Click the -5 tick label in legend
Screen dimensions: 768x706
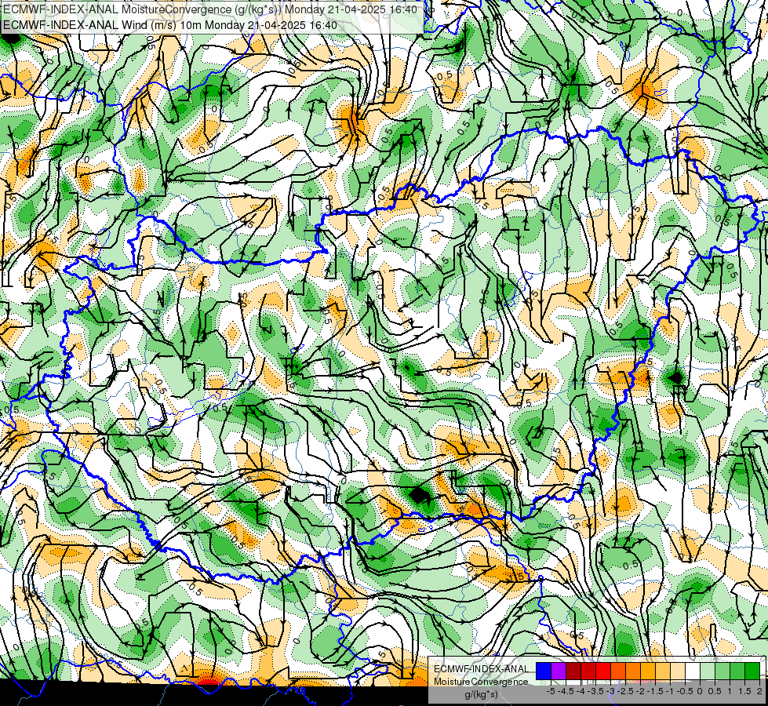(x=552, y=691)
